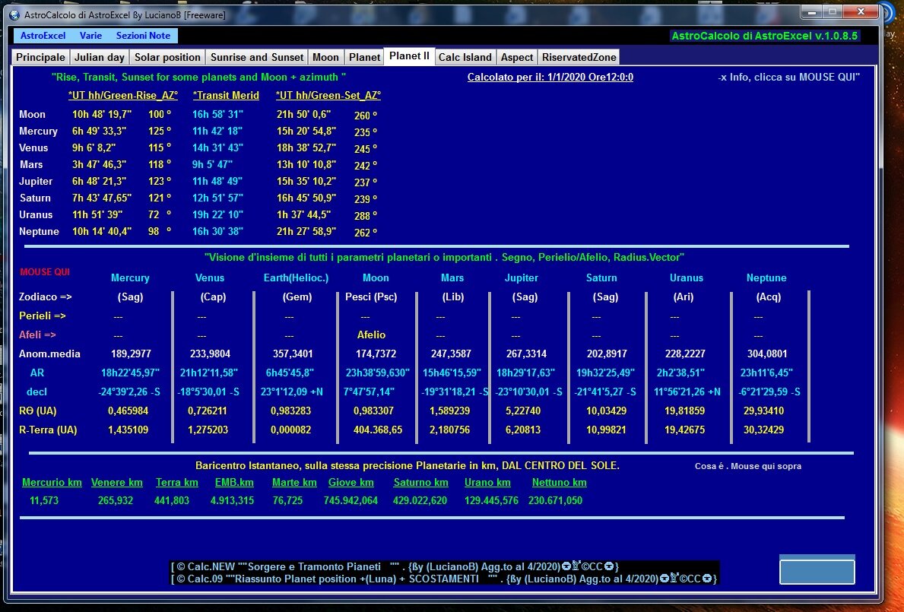The width and height of the screenshot is (904, 612).
Task: Click the Mercury column header
Action: (130, 277)
